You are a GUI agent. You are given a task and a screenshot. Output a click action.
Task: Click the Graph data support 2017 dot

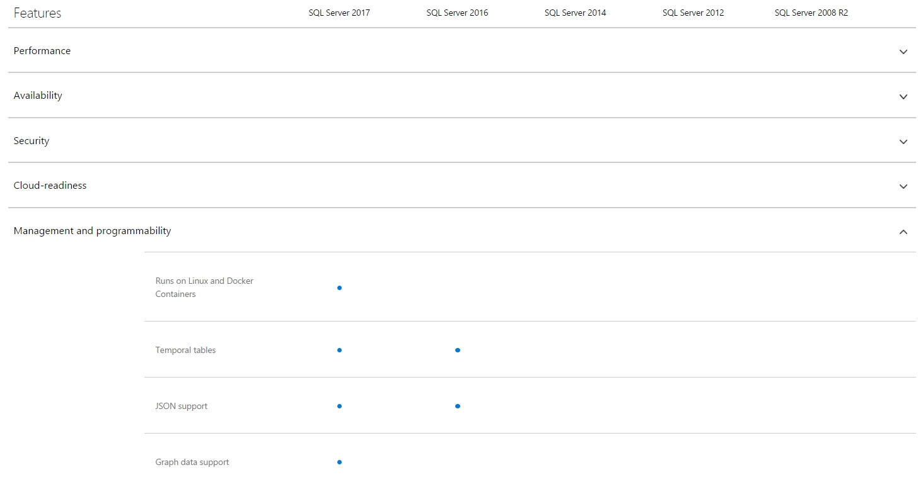339,462
